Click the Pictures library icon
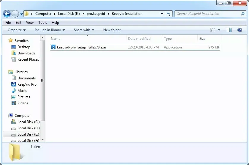 pos(14,97)
